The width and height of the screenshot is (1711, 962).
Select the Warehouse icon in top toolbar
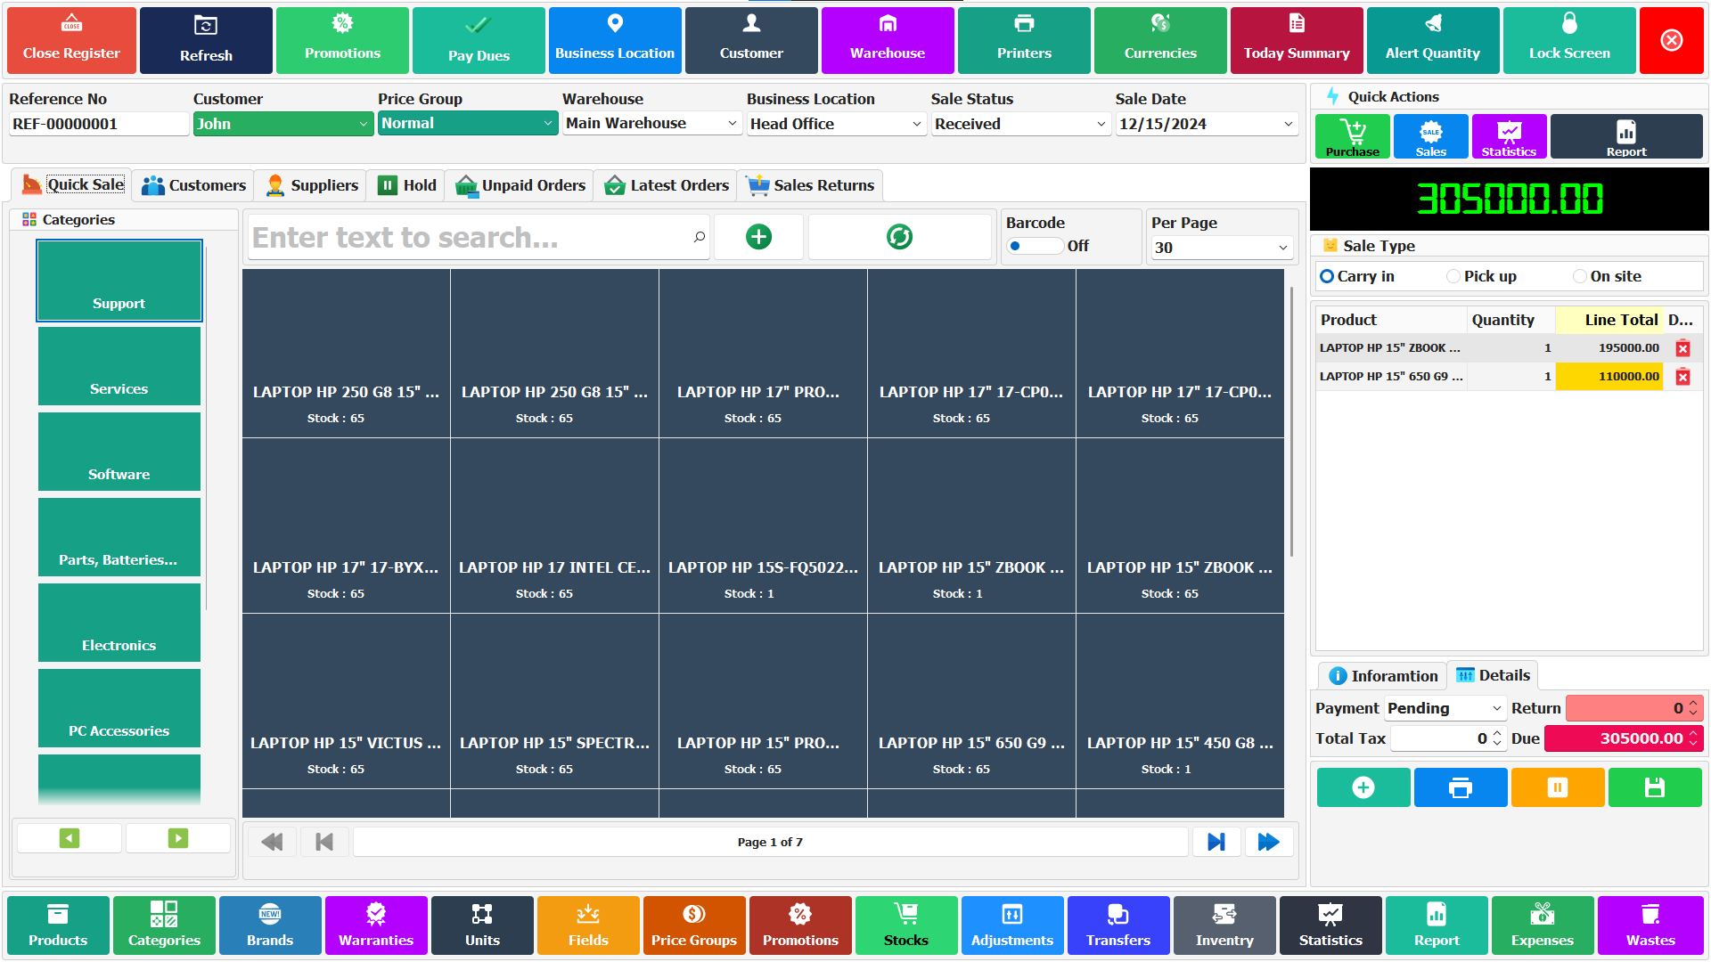[x=888, y=40]
